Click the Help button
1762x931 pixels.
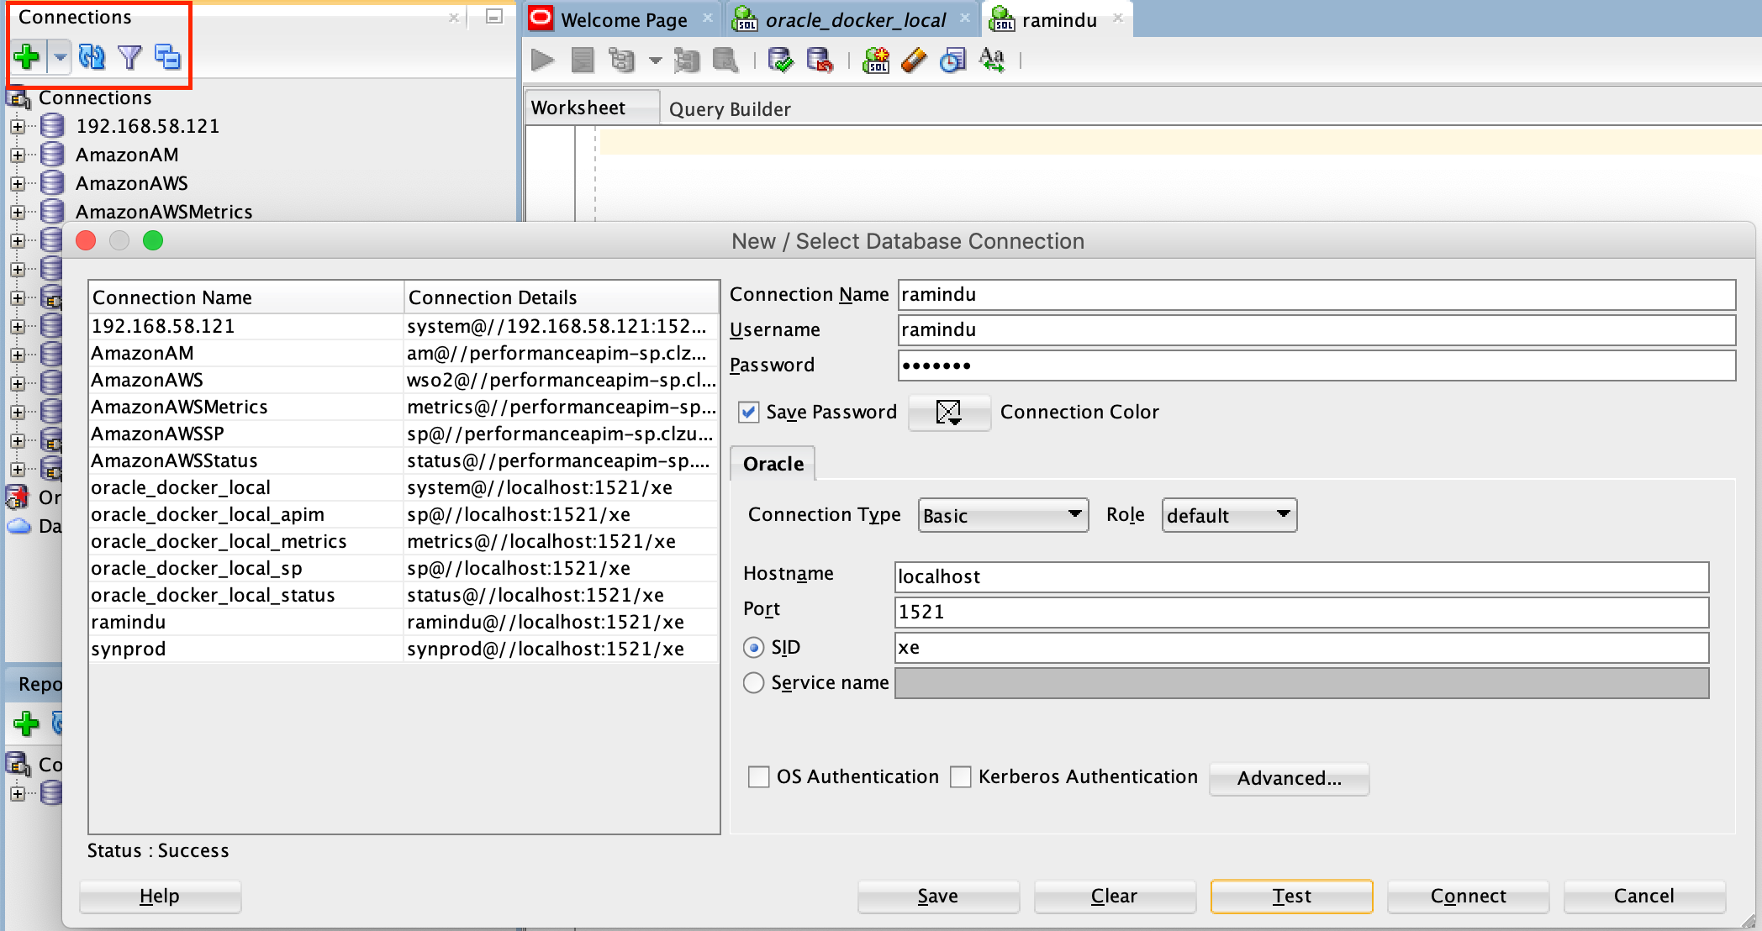tap(160, 896)
